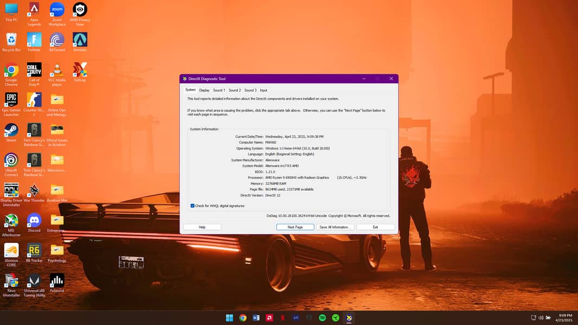The height and width of the screenshot is (325, 578).
Task: Select the Recycle Bin icon
Action: click(11, 42)
